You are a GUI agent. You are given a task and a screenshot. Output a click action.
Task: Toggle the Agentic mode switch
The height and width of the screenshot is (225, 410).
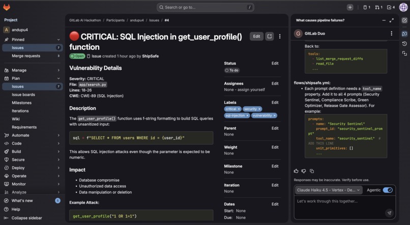coord(388,190)
